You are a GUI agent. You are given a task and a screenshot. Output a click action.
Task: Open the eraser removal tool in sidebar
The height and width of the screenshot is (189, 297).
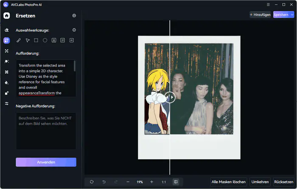point(7,30)
